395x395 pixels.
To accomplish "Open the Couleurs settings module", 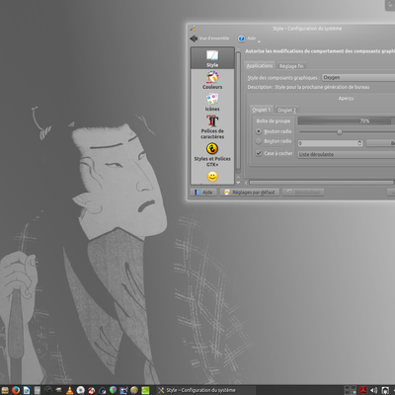I will point(212,80).
